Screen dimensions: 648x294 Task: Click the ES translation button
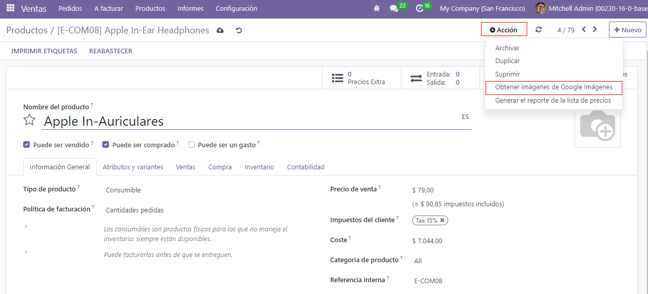point(465,117)
